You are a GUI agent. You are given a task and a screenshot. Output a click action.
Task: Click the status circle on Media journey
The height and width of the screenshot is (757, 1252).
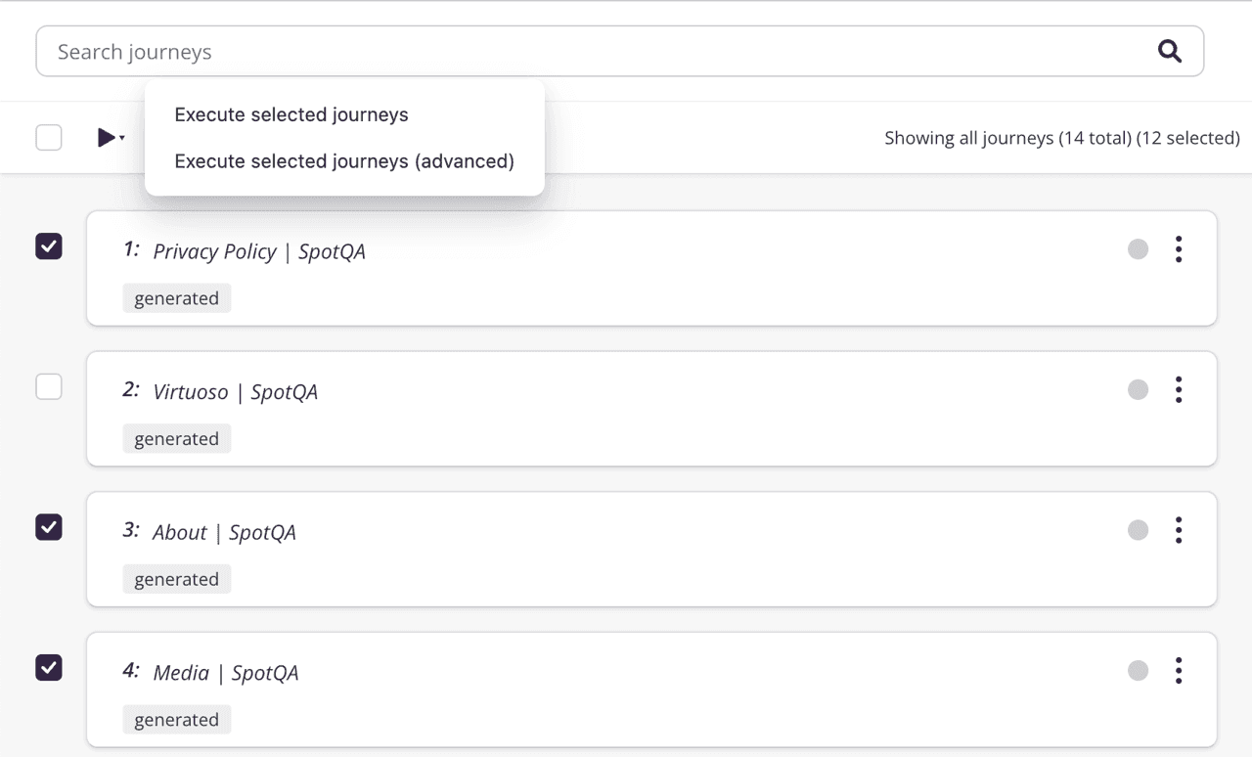1138,671
